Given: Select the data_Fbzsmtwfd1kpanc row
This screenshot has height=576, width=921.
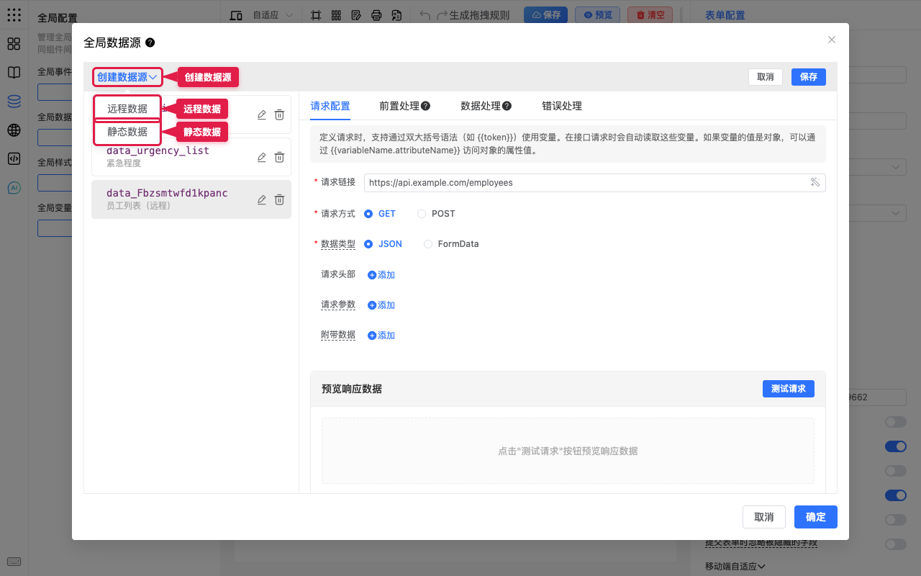Looking at the screenshot, I should click(x=191, y=199).
